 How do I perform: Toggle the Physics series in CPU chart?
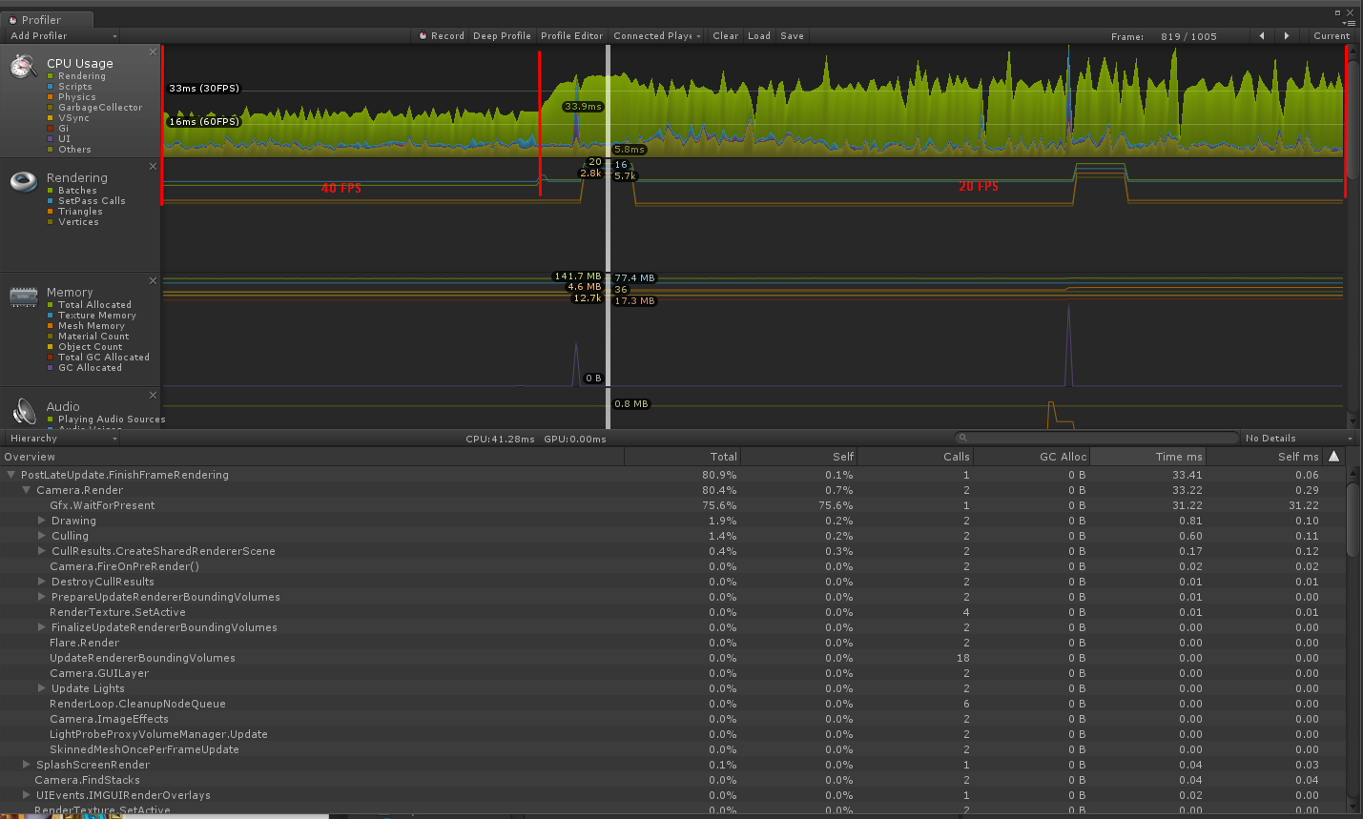pos(51,97)
